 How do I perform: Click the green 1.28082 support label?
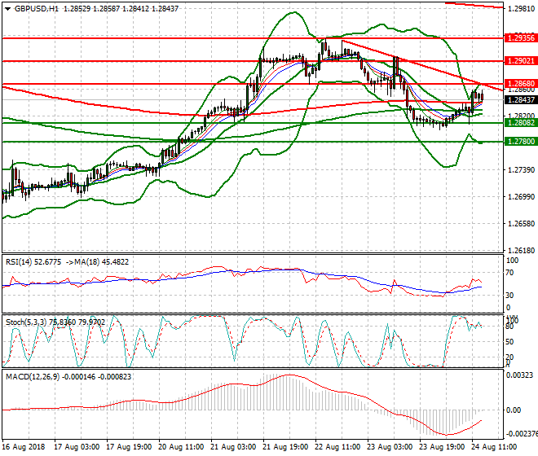point(521,123)
